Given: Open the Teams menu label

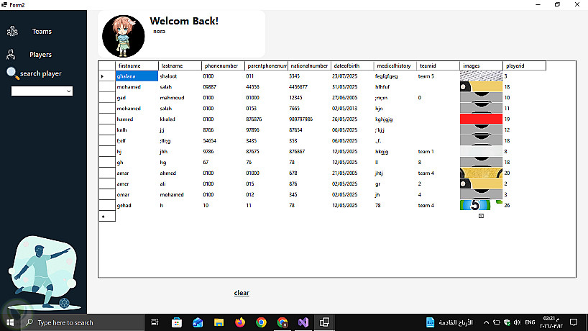Looking at the screenshot, I should [42, 32].
